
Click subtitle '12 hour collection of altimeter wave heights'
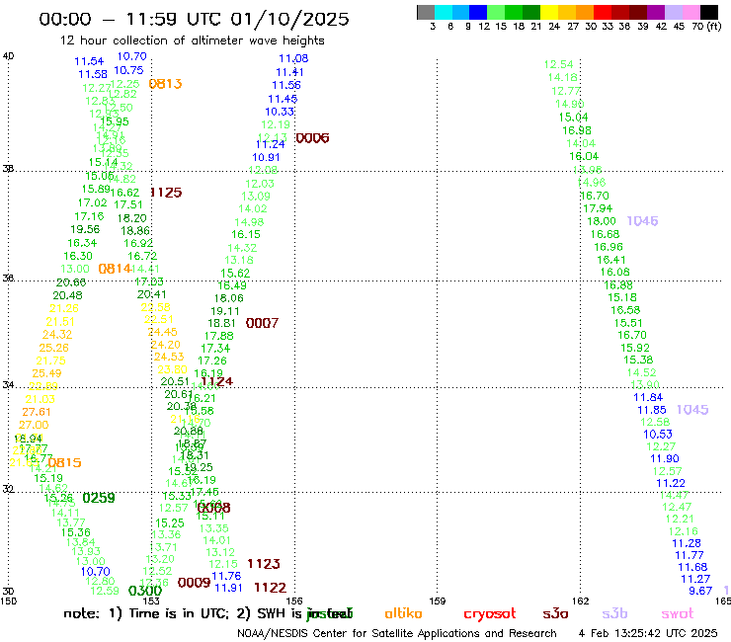coord(192,40)
